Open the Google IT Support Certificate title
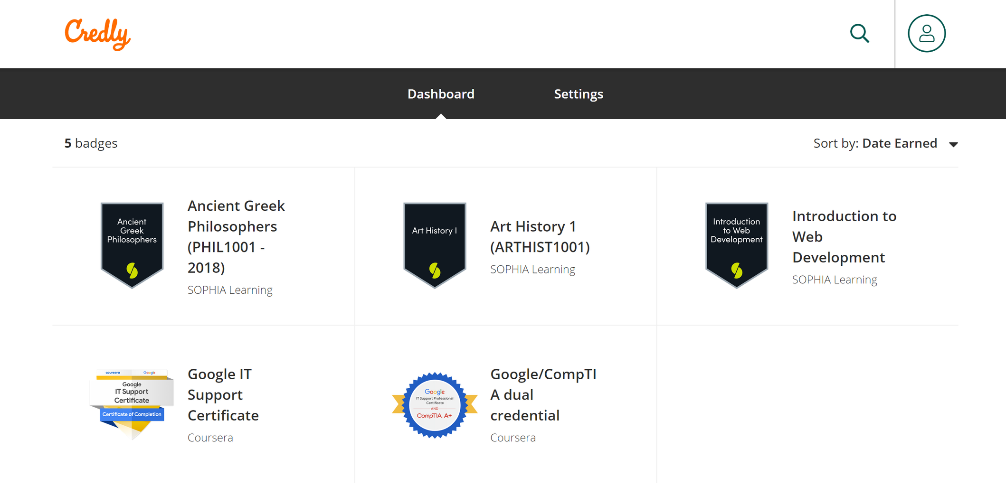Screen dimensions: 1006x486 [x=223, y=394]
